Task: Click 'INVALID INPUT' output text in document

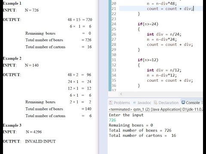Action: pos(40,142)
